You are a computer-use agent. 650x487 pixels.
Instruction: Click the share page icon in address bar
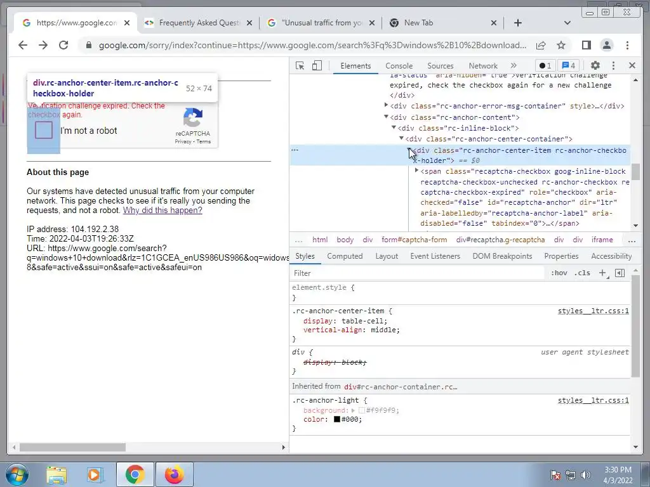[x=541, y=45]
